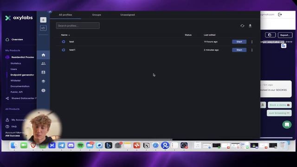Image resolution: width=297 pixels, height=167 pixels.
Task: Click the Last edited column header
Action: pyautogui.click(x=209, y=35)
